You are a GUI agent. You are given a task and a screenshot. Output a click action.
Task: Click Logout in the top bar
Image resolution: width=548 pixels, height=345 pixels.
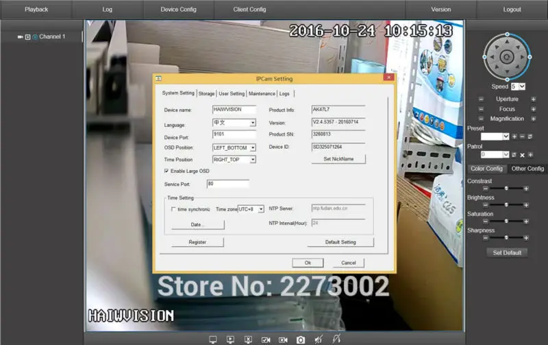pyautogui.click(x=512, y=10)
